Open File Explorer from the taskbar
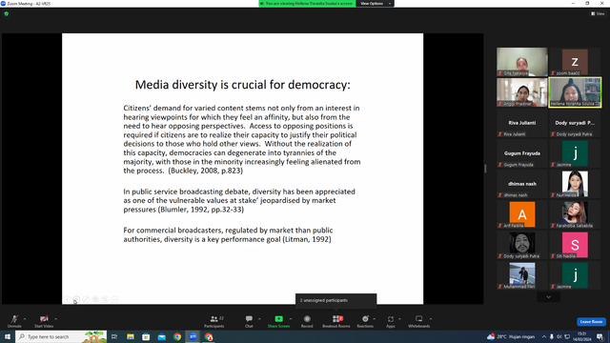Screen dimensions: 610x343 tap(131, 336)
